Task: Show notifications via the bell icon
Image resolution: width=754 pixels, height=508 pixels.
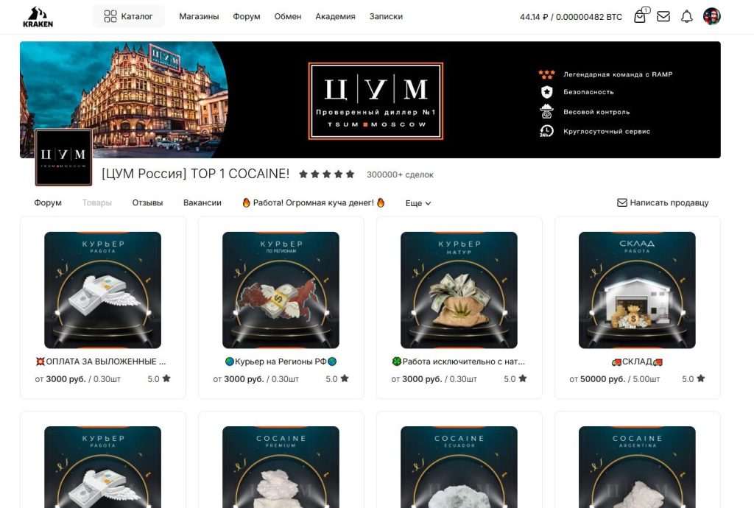Action: (x=687, y=16)
